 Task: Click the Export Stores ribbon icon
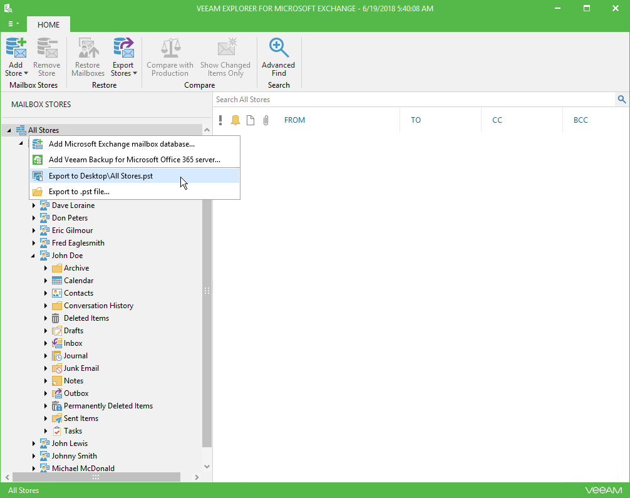click(x=123, y=48)
